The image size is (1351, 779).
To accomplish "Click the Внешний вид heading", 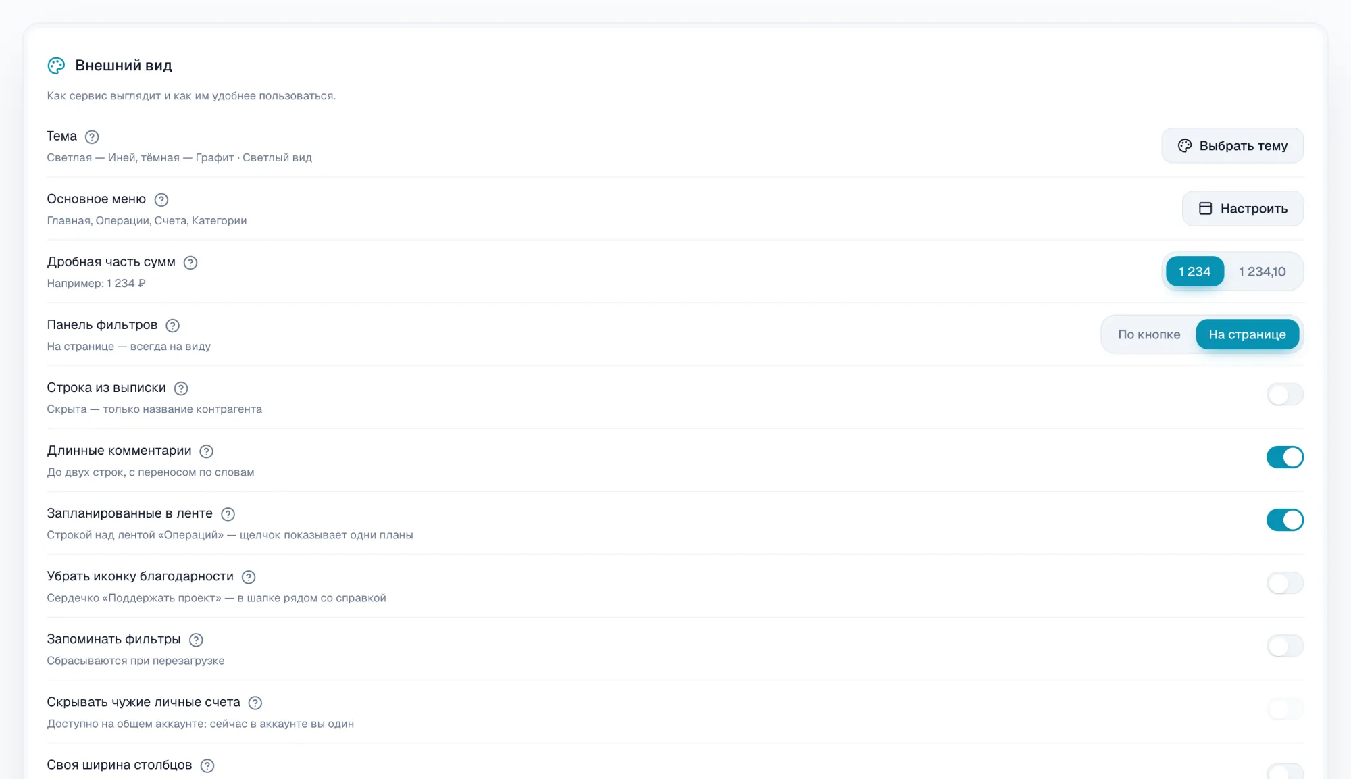I will coord(124,66).
